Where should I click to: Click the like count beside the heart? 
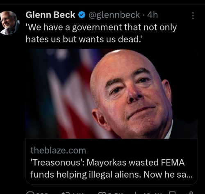(114, 193)
